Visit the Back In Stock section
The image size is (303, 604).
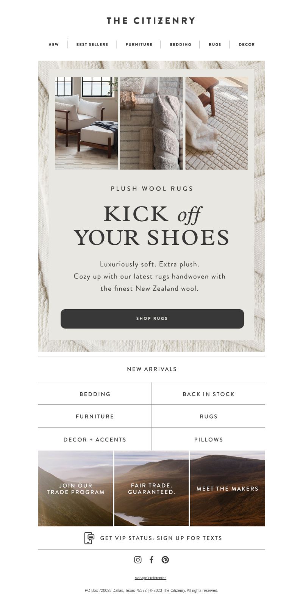click(x=208, y=394)
